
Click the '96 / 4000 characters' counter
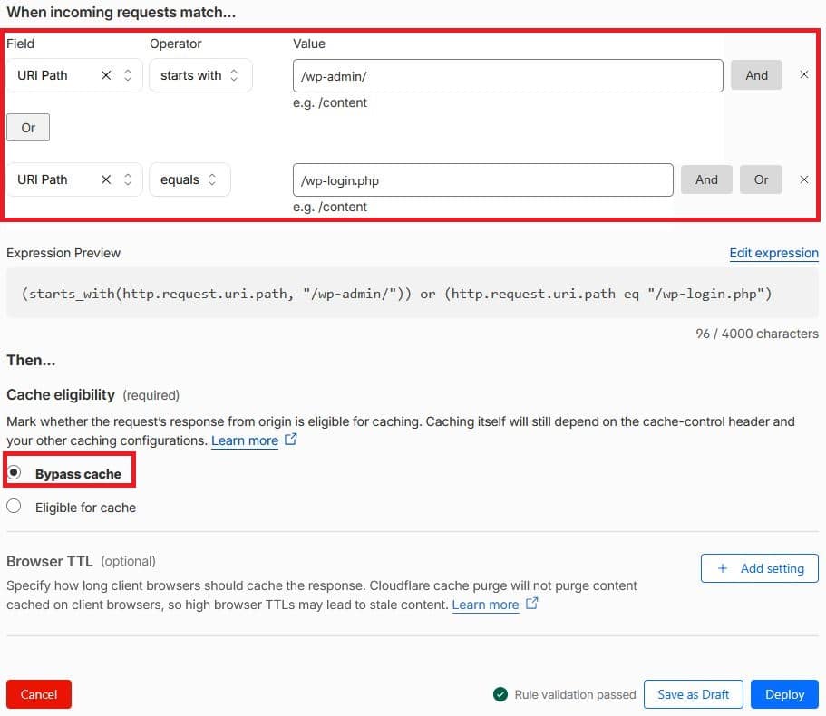757,334
